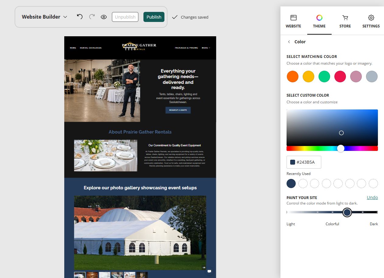Select the orange matching color

293,77
